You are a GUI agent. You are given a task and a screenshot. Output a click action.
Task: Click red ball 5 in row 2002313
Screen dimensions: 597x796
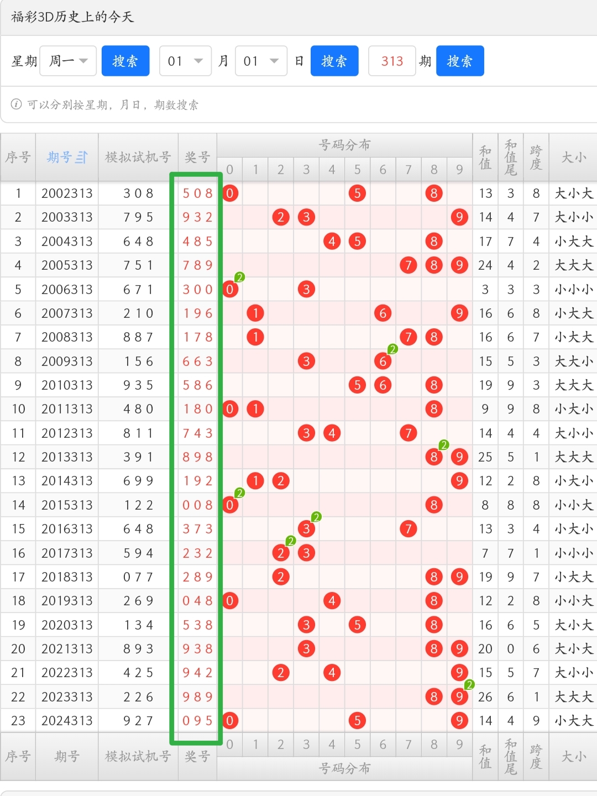(357, 193)
